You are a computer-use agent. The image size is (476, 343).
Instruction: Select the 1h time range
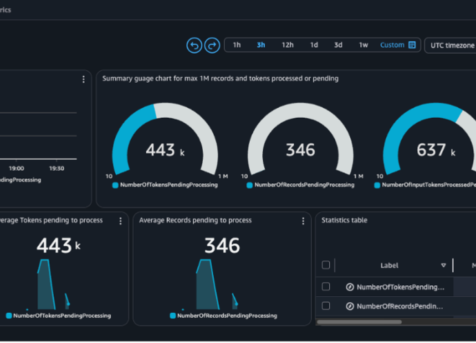click(x=237, y=45)
